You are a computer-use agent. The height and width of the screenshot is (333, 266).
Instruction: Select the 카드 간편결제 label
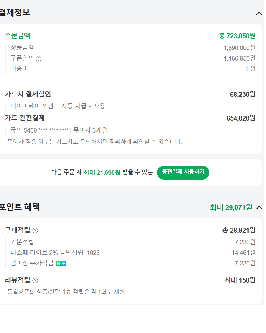[25, 118]
